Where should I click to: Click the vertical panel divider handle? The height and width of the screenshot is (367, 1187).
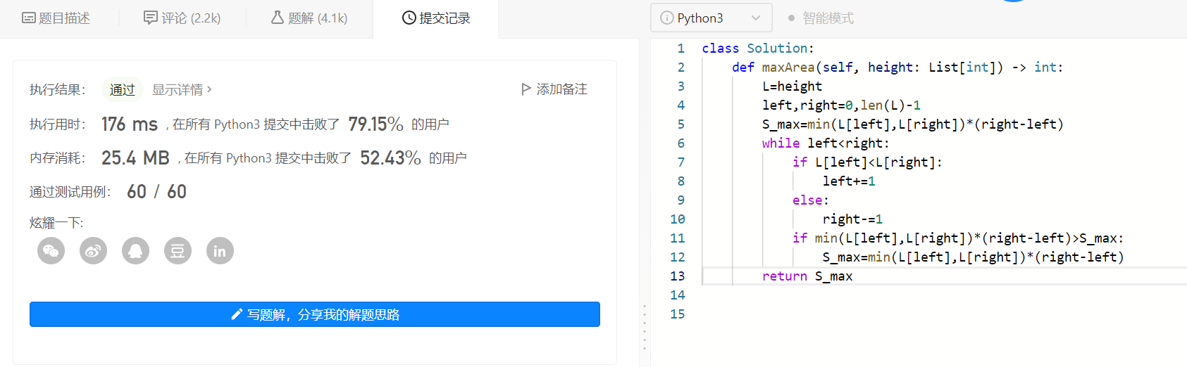644,327
